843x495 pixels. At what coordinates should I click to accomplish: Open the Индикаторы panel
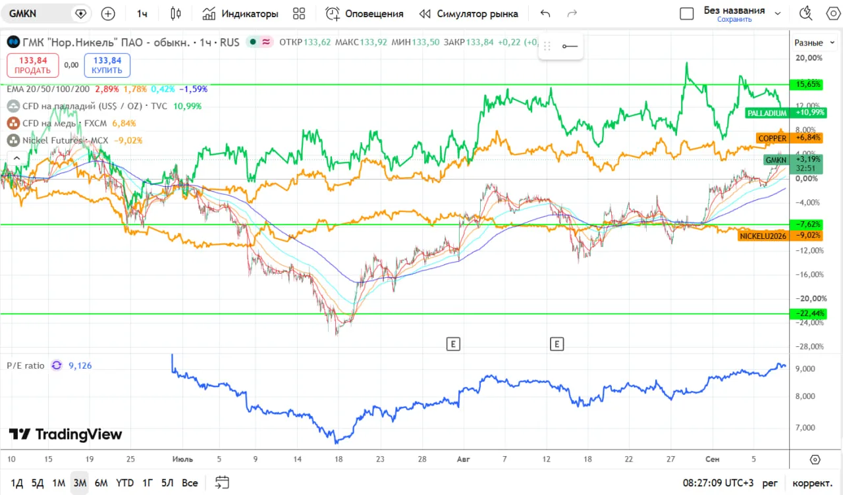coord(240,13)
